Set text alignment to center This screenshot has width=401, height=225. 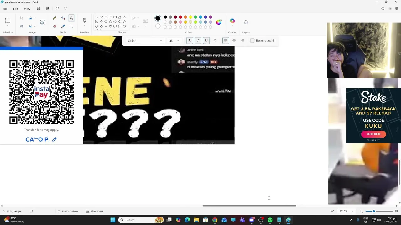tap(234, 41)
